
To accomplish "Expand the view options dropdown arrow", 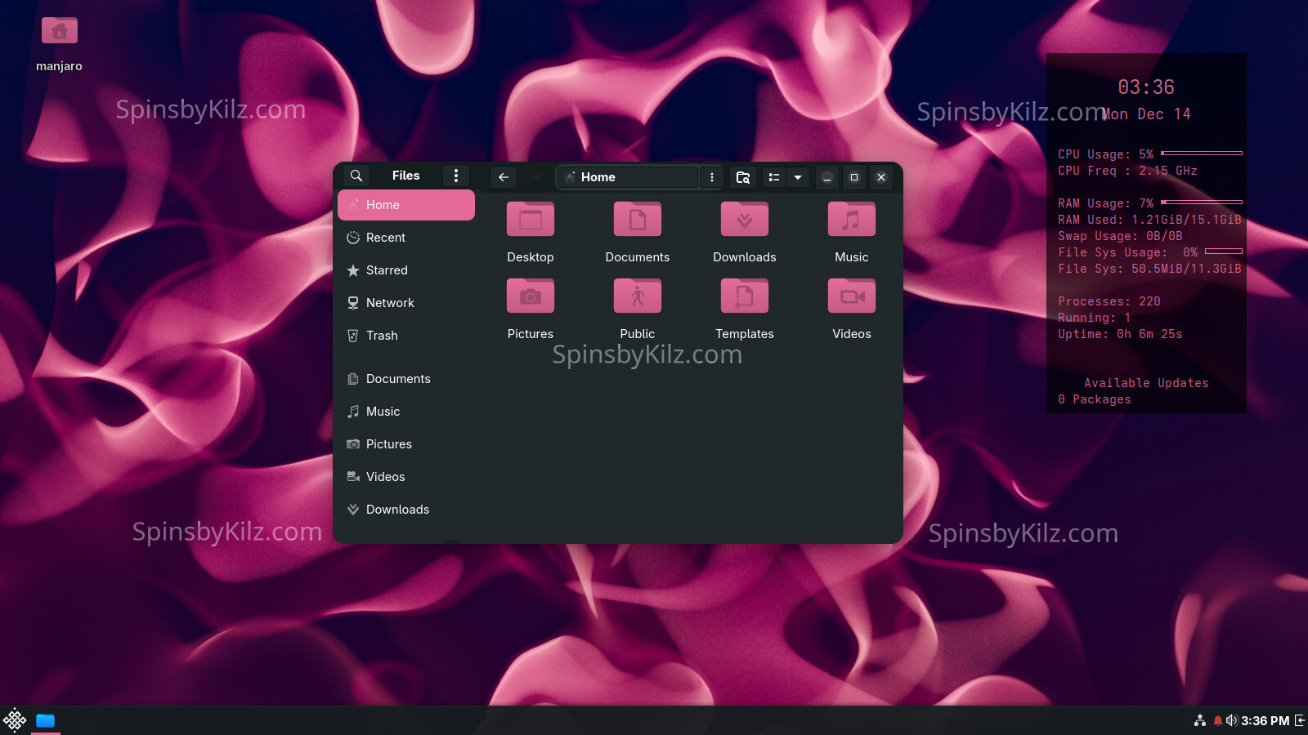I will coord(798,177).
